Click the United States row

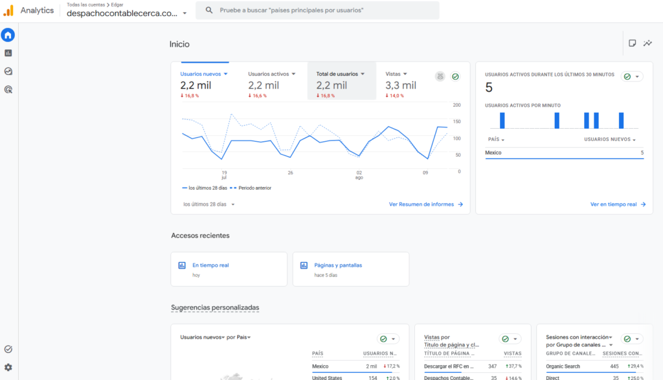point(355,377)
